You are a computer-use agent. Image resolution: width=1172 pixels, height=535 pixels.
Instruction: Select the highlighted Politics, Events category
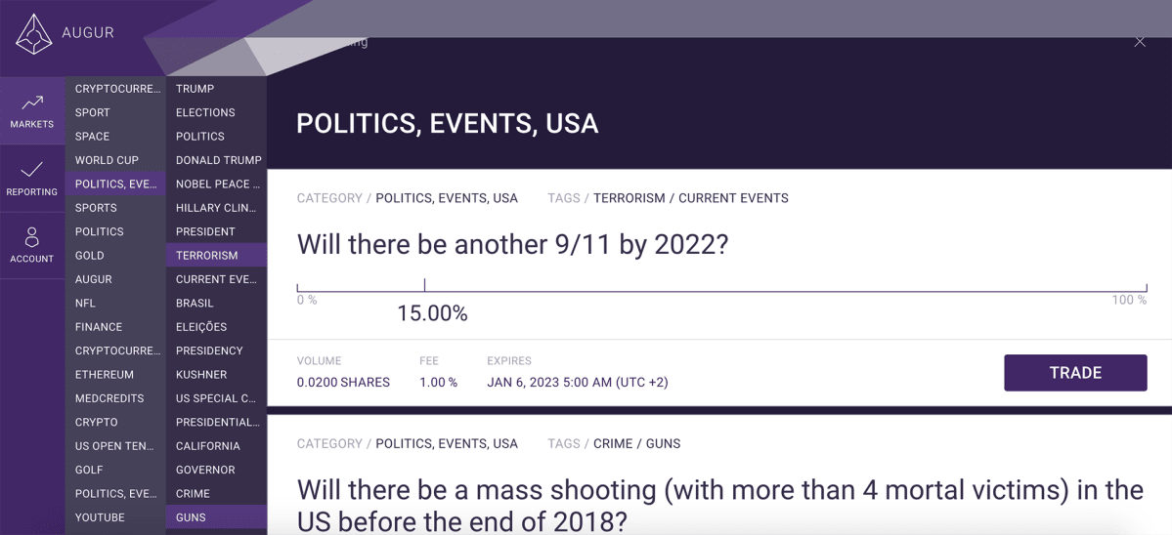[x=115, y=184]
